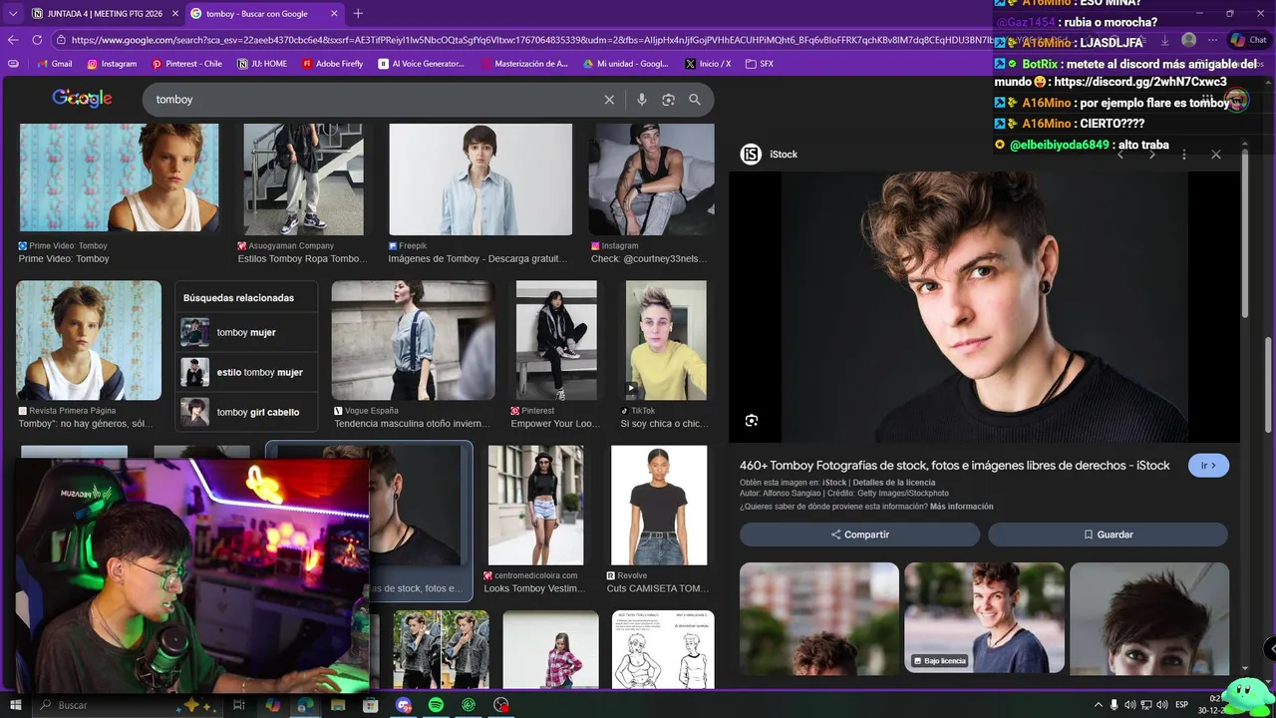Submit search with magnifying glass icon
1276x718 pixels.
pos(695,100)
